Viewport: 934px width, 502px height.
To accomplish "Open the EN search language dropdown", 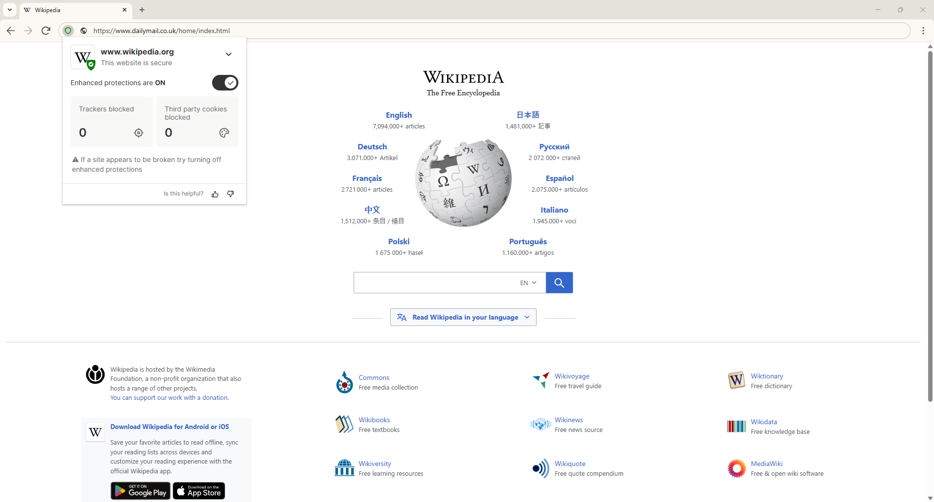I will pyautogui.click(x=528, y=283).
